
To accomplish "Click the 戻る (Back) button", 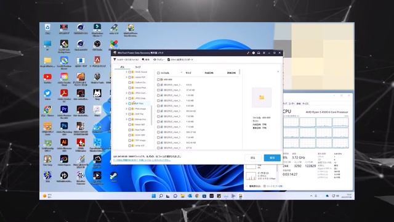I will click(x=253, y=158).
